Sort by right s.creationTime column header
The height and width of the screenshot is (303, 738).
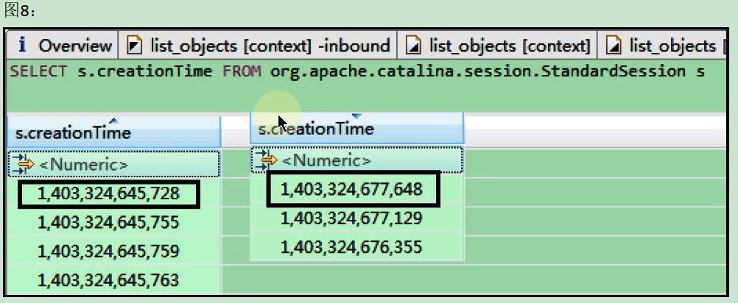(x=356, y=128)
